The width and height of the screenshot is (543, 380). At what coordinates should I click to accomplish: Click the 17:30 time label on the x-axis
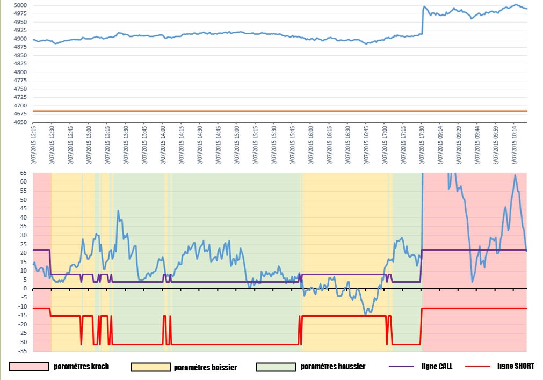422,145
